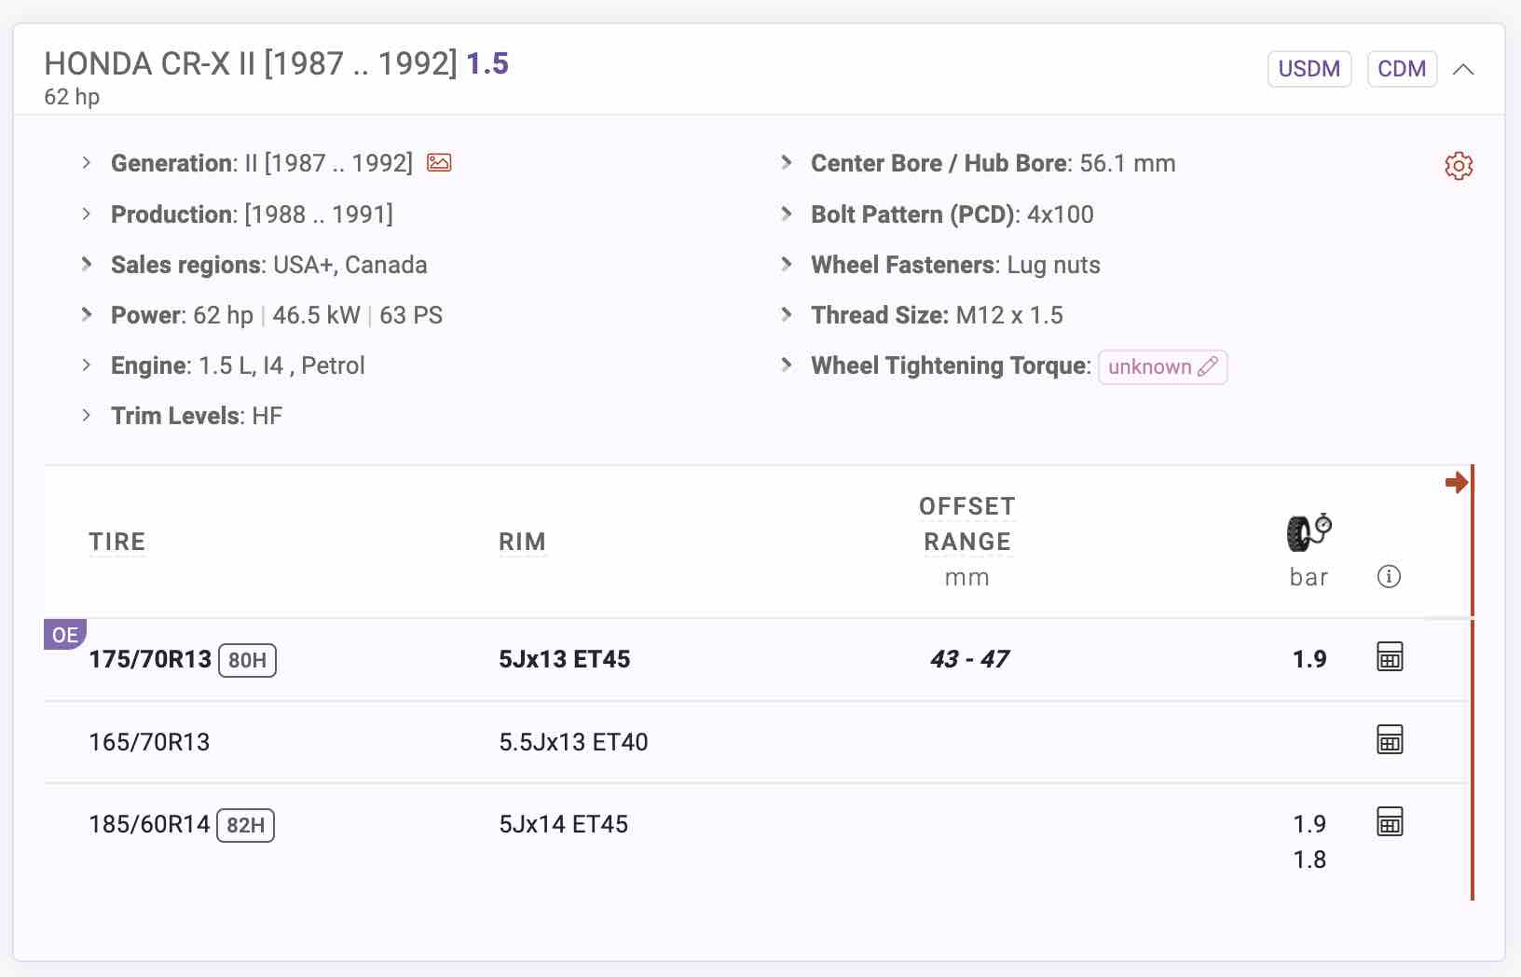Screen dimensions: 1521x977
Task: Collapse the Honda CR-X panel with chevron
Action: [1463, 70]
